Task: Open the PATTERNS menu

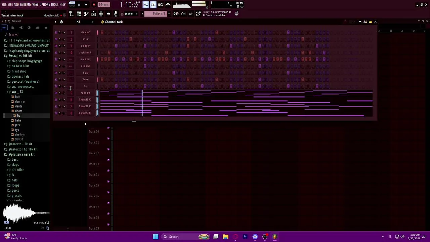Action: 26,5
